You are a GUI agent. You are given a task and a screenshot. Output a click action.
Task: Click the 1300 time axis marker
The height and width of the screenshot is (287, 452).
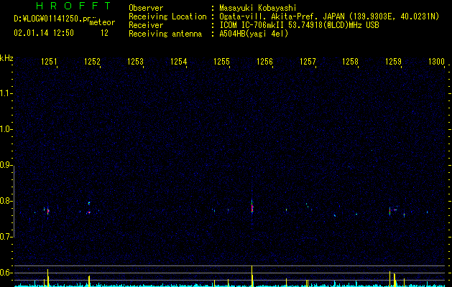pyautogui.click(x=436, y=62)
